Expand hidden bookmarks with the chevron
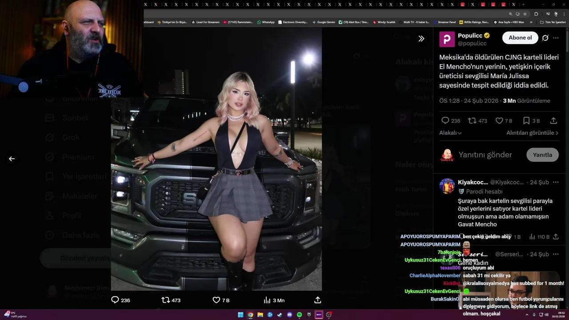Screen dimensions: 569x320 531,22
